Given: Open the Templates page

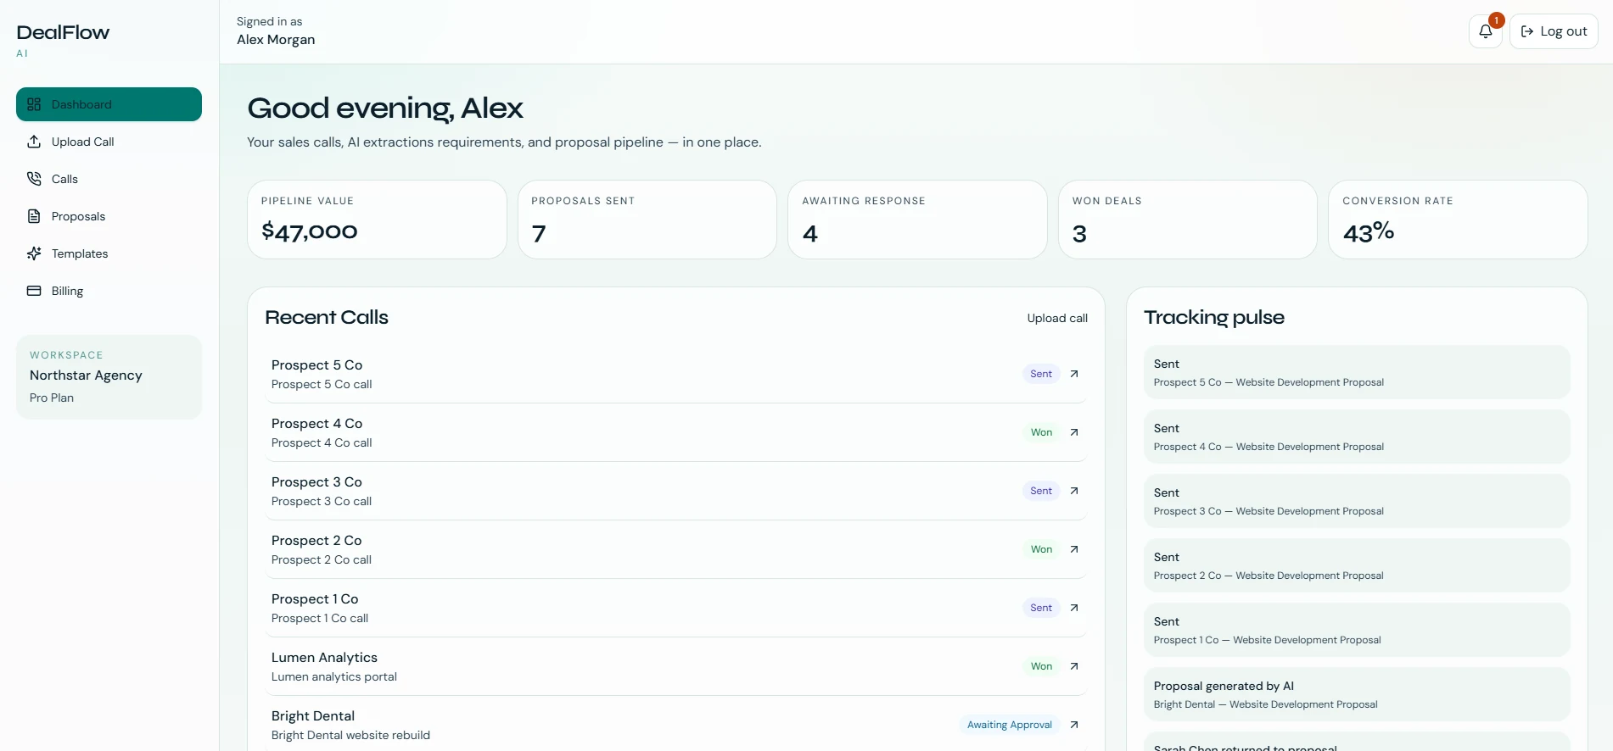Looking at the screenshot, I should [x=109, y=253].
